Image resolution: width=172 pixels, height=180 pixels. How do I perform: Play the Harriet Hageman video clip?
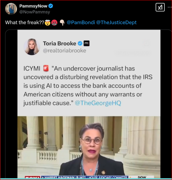coord(89,147)
